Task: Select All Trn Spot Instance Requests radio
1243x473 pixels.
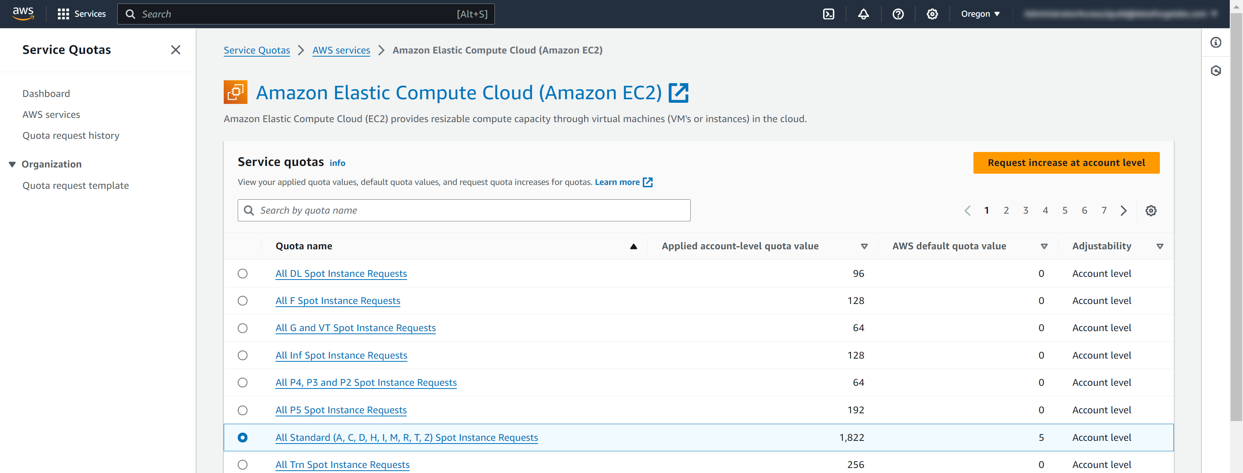Action: tap(243, 465)
